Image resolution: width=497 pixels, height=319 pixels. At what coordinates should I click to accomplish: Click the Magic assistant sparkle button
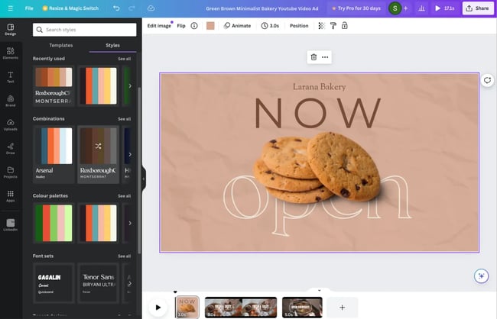tap(480, 275)
